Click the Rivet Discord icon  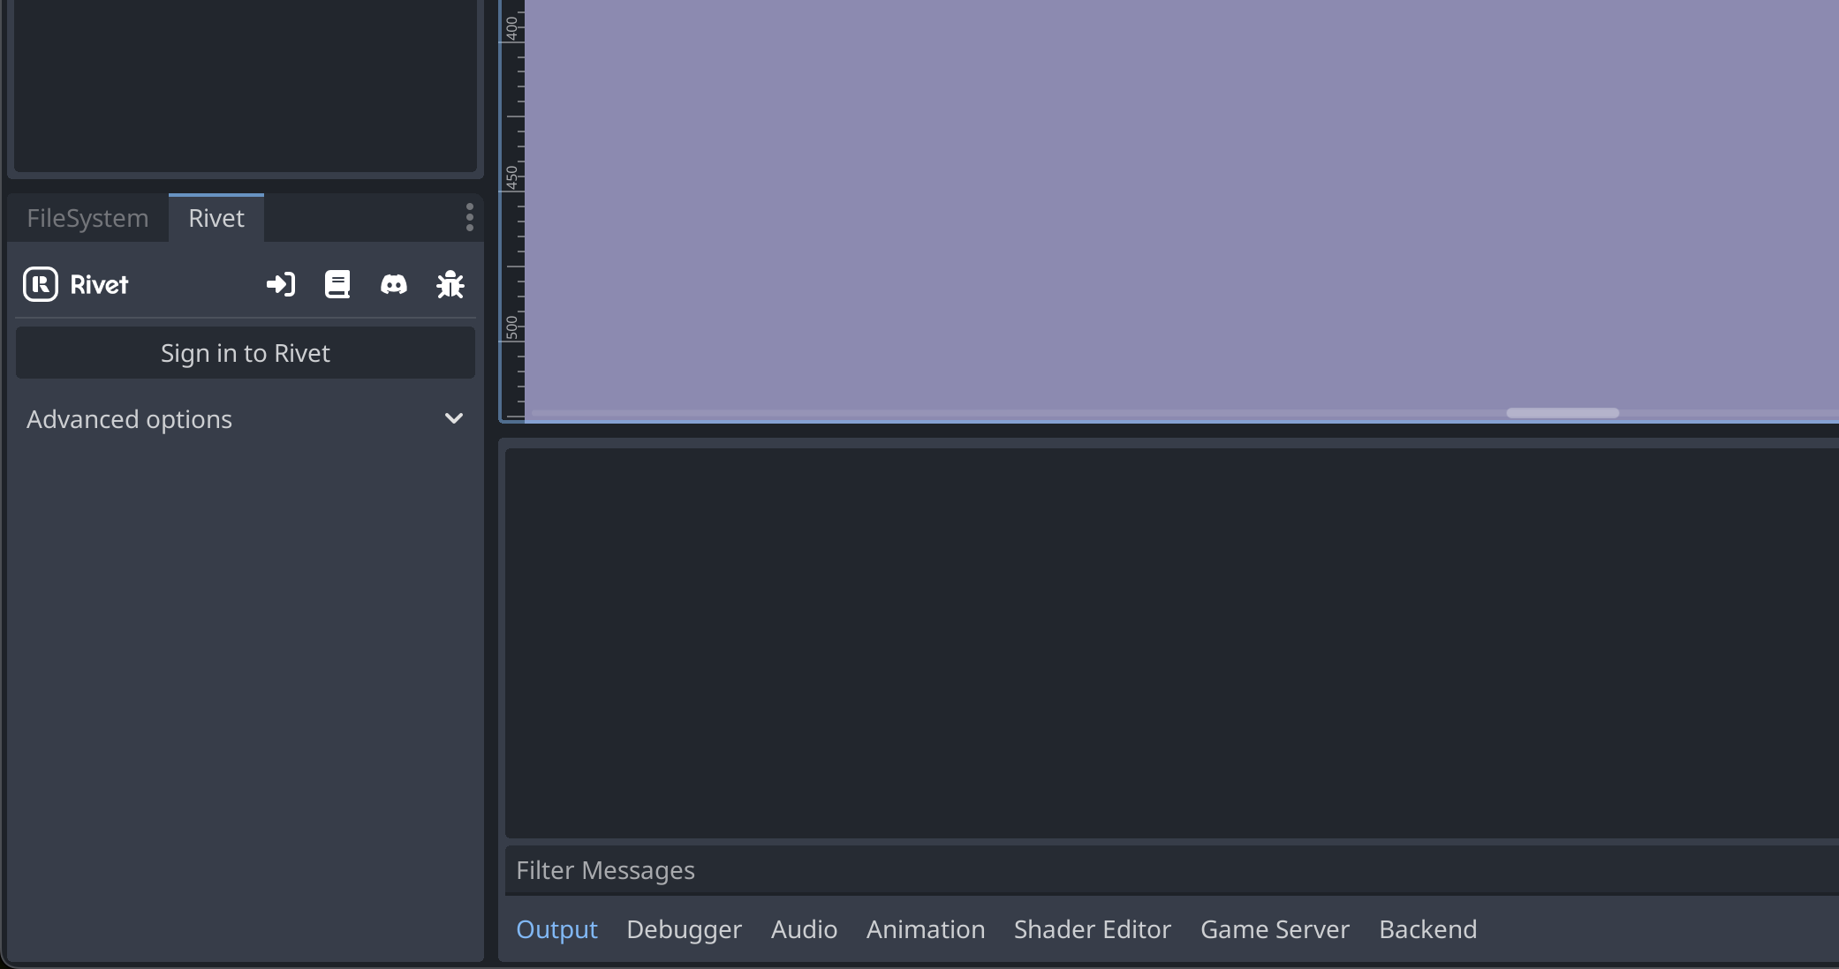pyautogui.click(x=394, y=284)
